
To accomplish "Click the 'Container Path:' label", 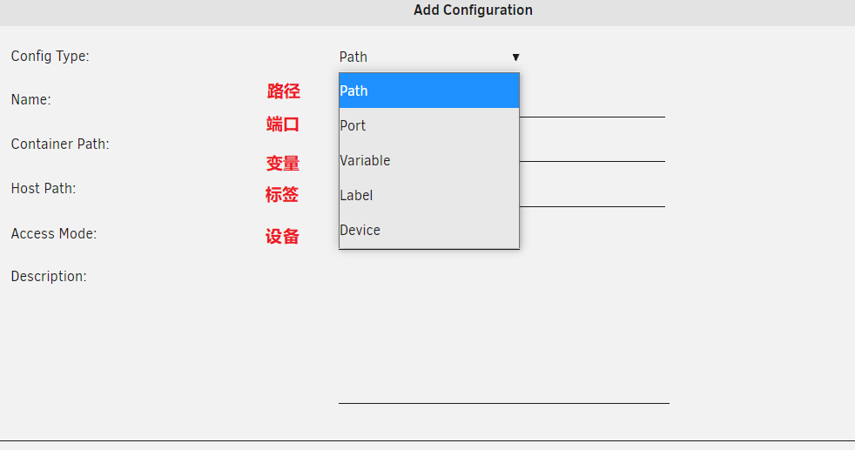I will [60, 144].
